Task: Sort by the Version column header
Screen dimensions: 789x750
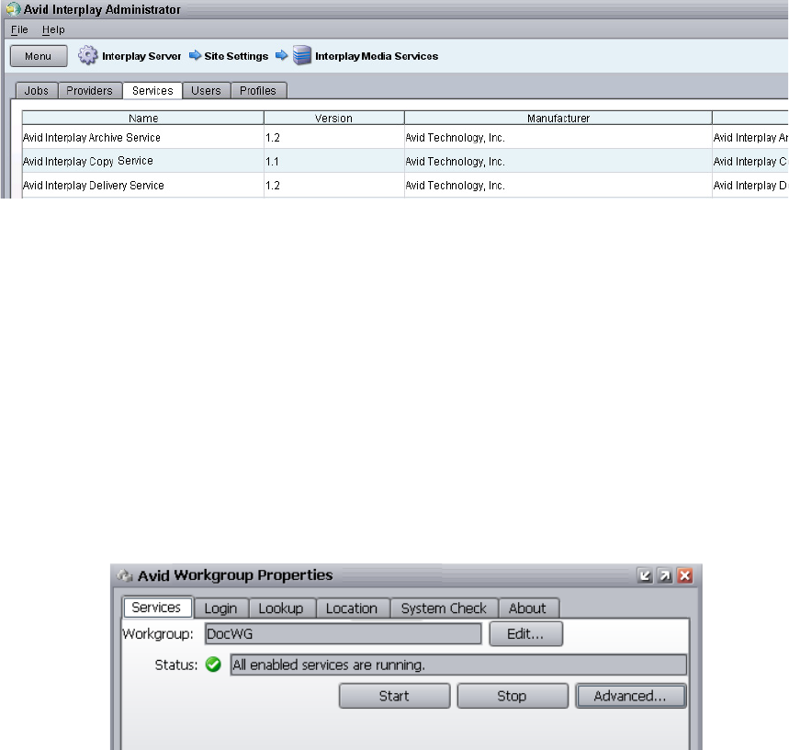Action: [x=333, y=119]
